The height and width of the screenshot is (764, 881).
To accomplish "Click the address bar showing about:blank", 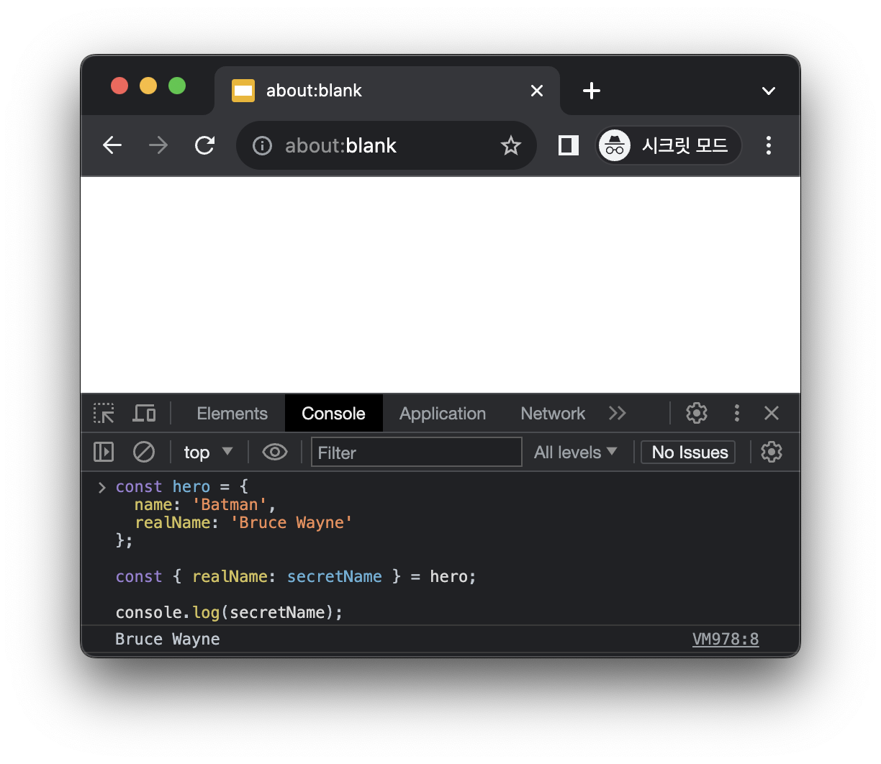I will pos(387,145).
